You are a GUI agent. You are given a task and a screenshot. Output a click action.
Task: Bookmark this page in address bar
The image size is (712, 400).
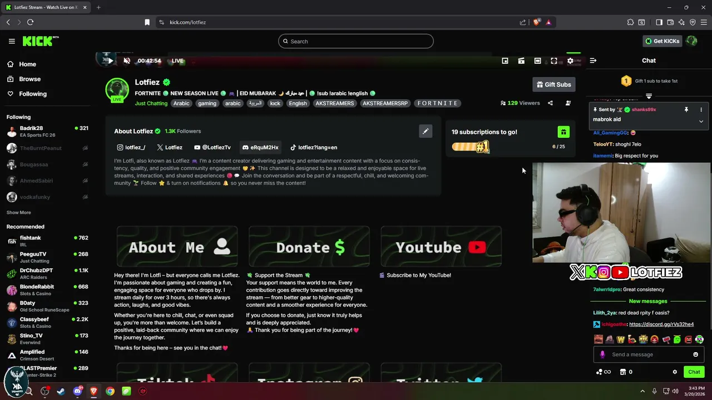pyautogui.click(x=147, y=22)
